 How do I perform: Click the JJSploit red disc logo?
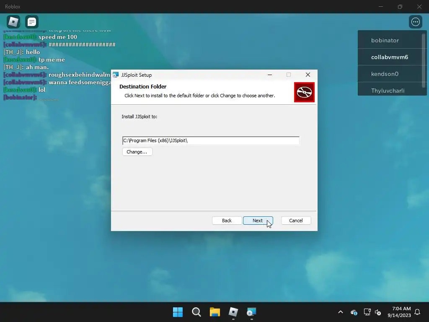304,92
